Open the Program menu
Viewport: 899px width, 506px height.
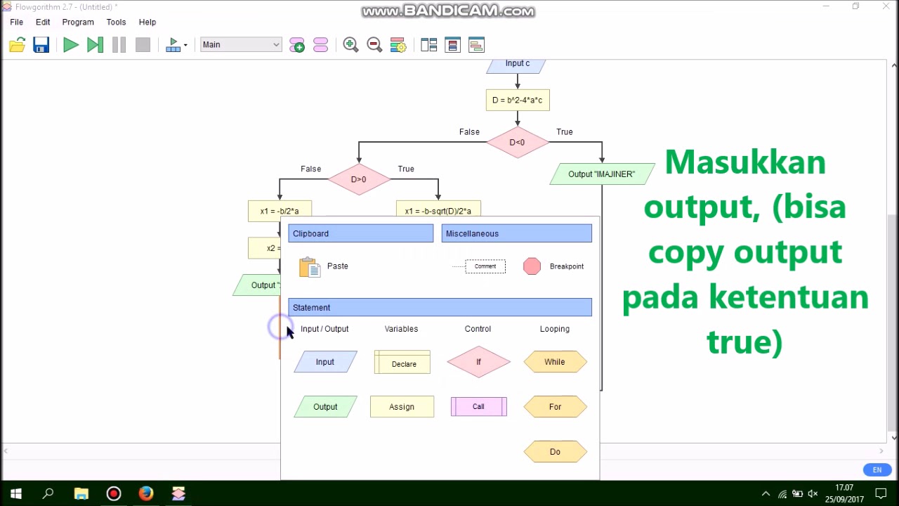[78, 22]
